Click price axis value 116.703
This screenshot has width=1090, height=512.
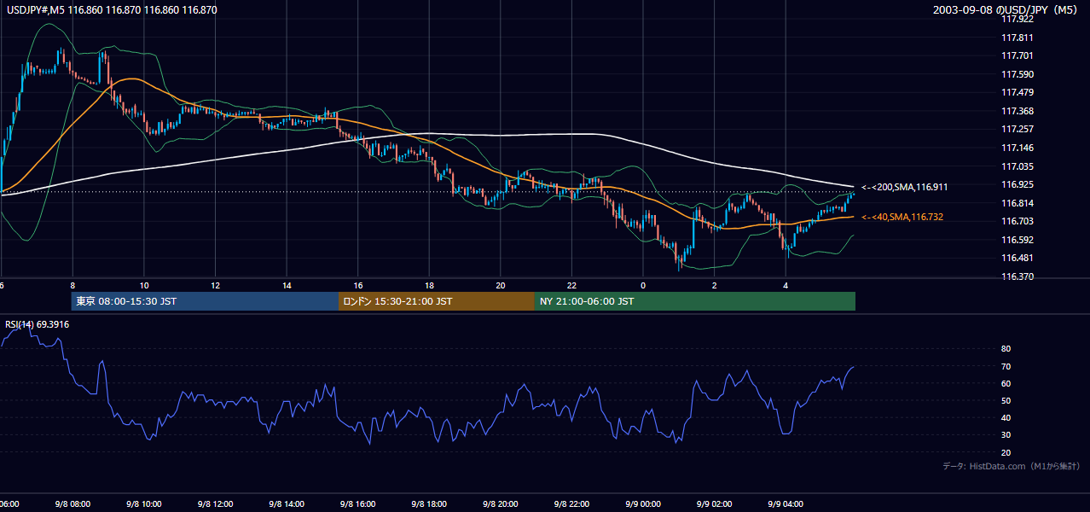[x=1018, y=221]
